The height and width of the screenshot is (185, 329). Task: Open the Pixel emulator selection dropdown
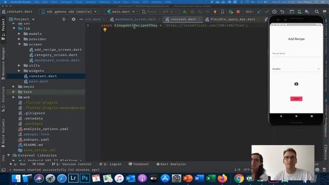(x=160, y=12)
